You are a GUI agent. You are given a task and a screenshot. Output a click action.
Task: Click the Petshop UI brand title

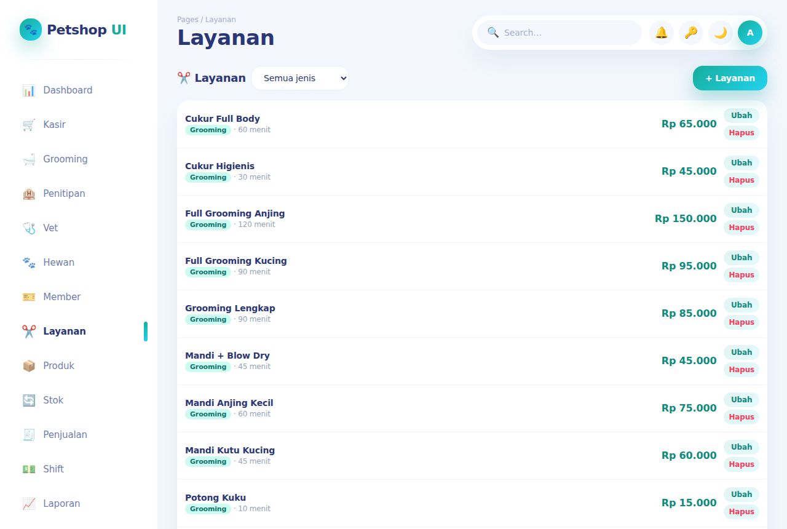point(87,30)
